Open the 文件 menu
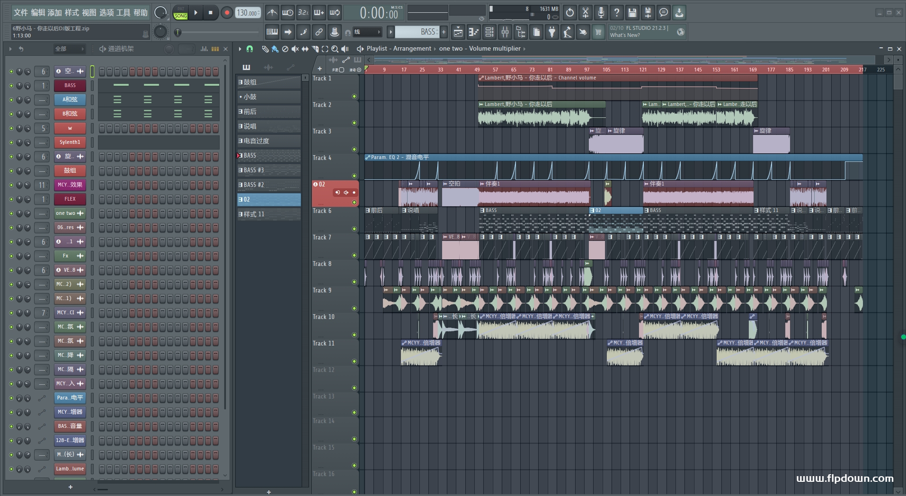 point(21,13)
